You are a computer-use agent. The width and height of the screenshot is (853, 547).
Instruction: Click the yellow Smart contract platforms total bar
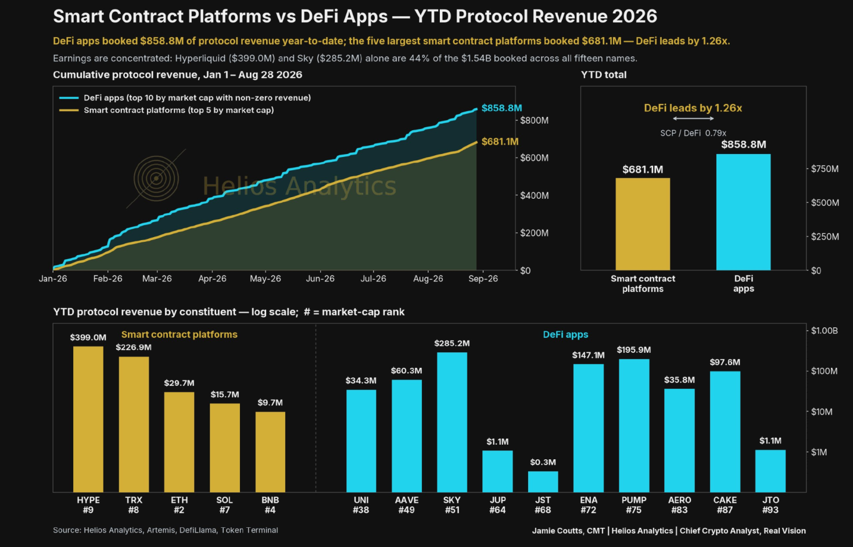point(643,224)
